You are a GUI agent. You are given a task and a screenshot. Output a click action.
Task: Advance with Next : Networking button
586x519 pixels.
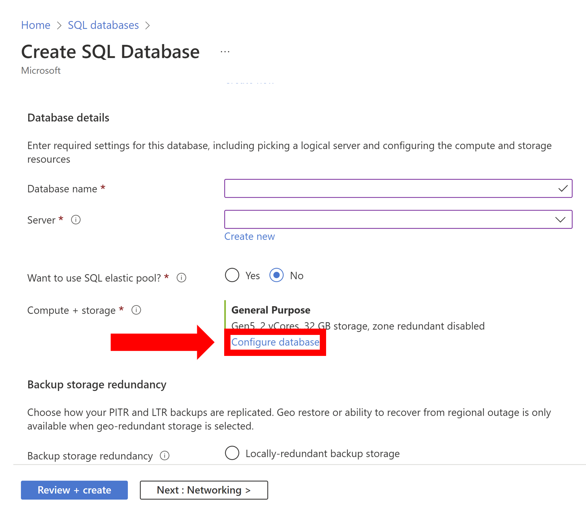[x=204, y=490]
